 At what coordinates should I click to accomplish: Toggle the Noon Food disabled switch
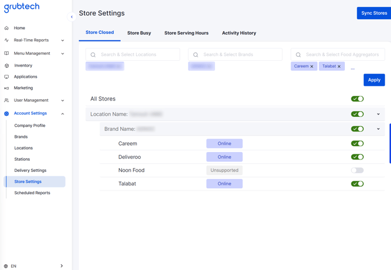(357, 170)
